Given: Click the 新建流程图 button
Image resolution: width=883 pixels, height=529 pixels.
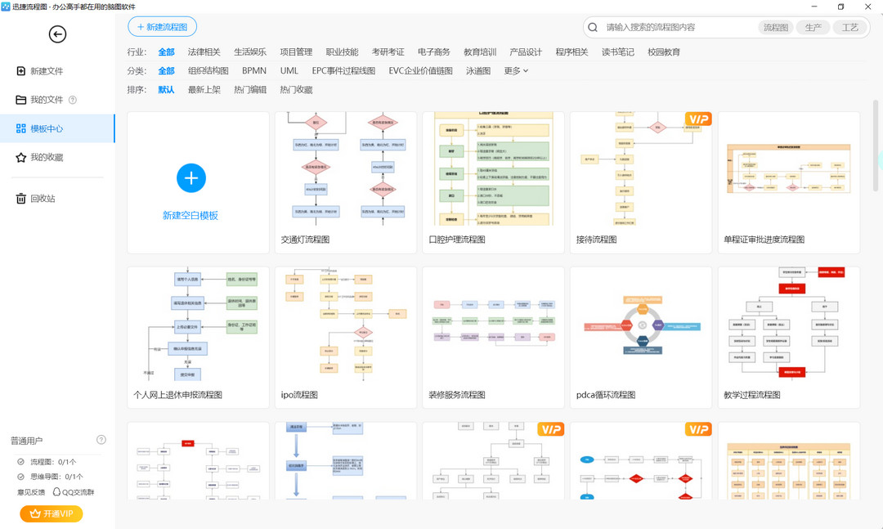Looking at the screenshot, I should (x=161, y=26).
